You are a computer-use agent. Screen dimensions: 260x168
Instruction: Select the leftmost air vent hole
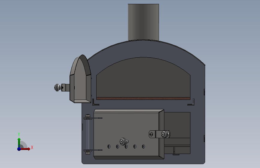coord(109,146)
